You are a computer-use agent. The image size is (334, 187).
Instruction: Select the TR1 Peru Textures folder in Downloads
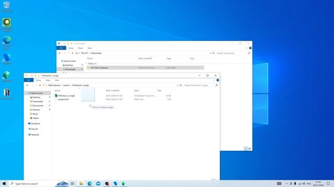(145, 68)
